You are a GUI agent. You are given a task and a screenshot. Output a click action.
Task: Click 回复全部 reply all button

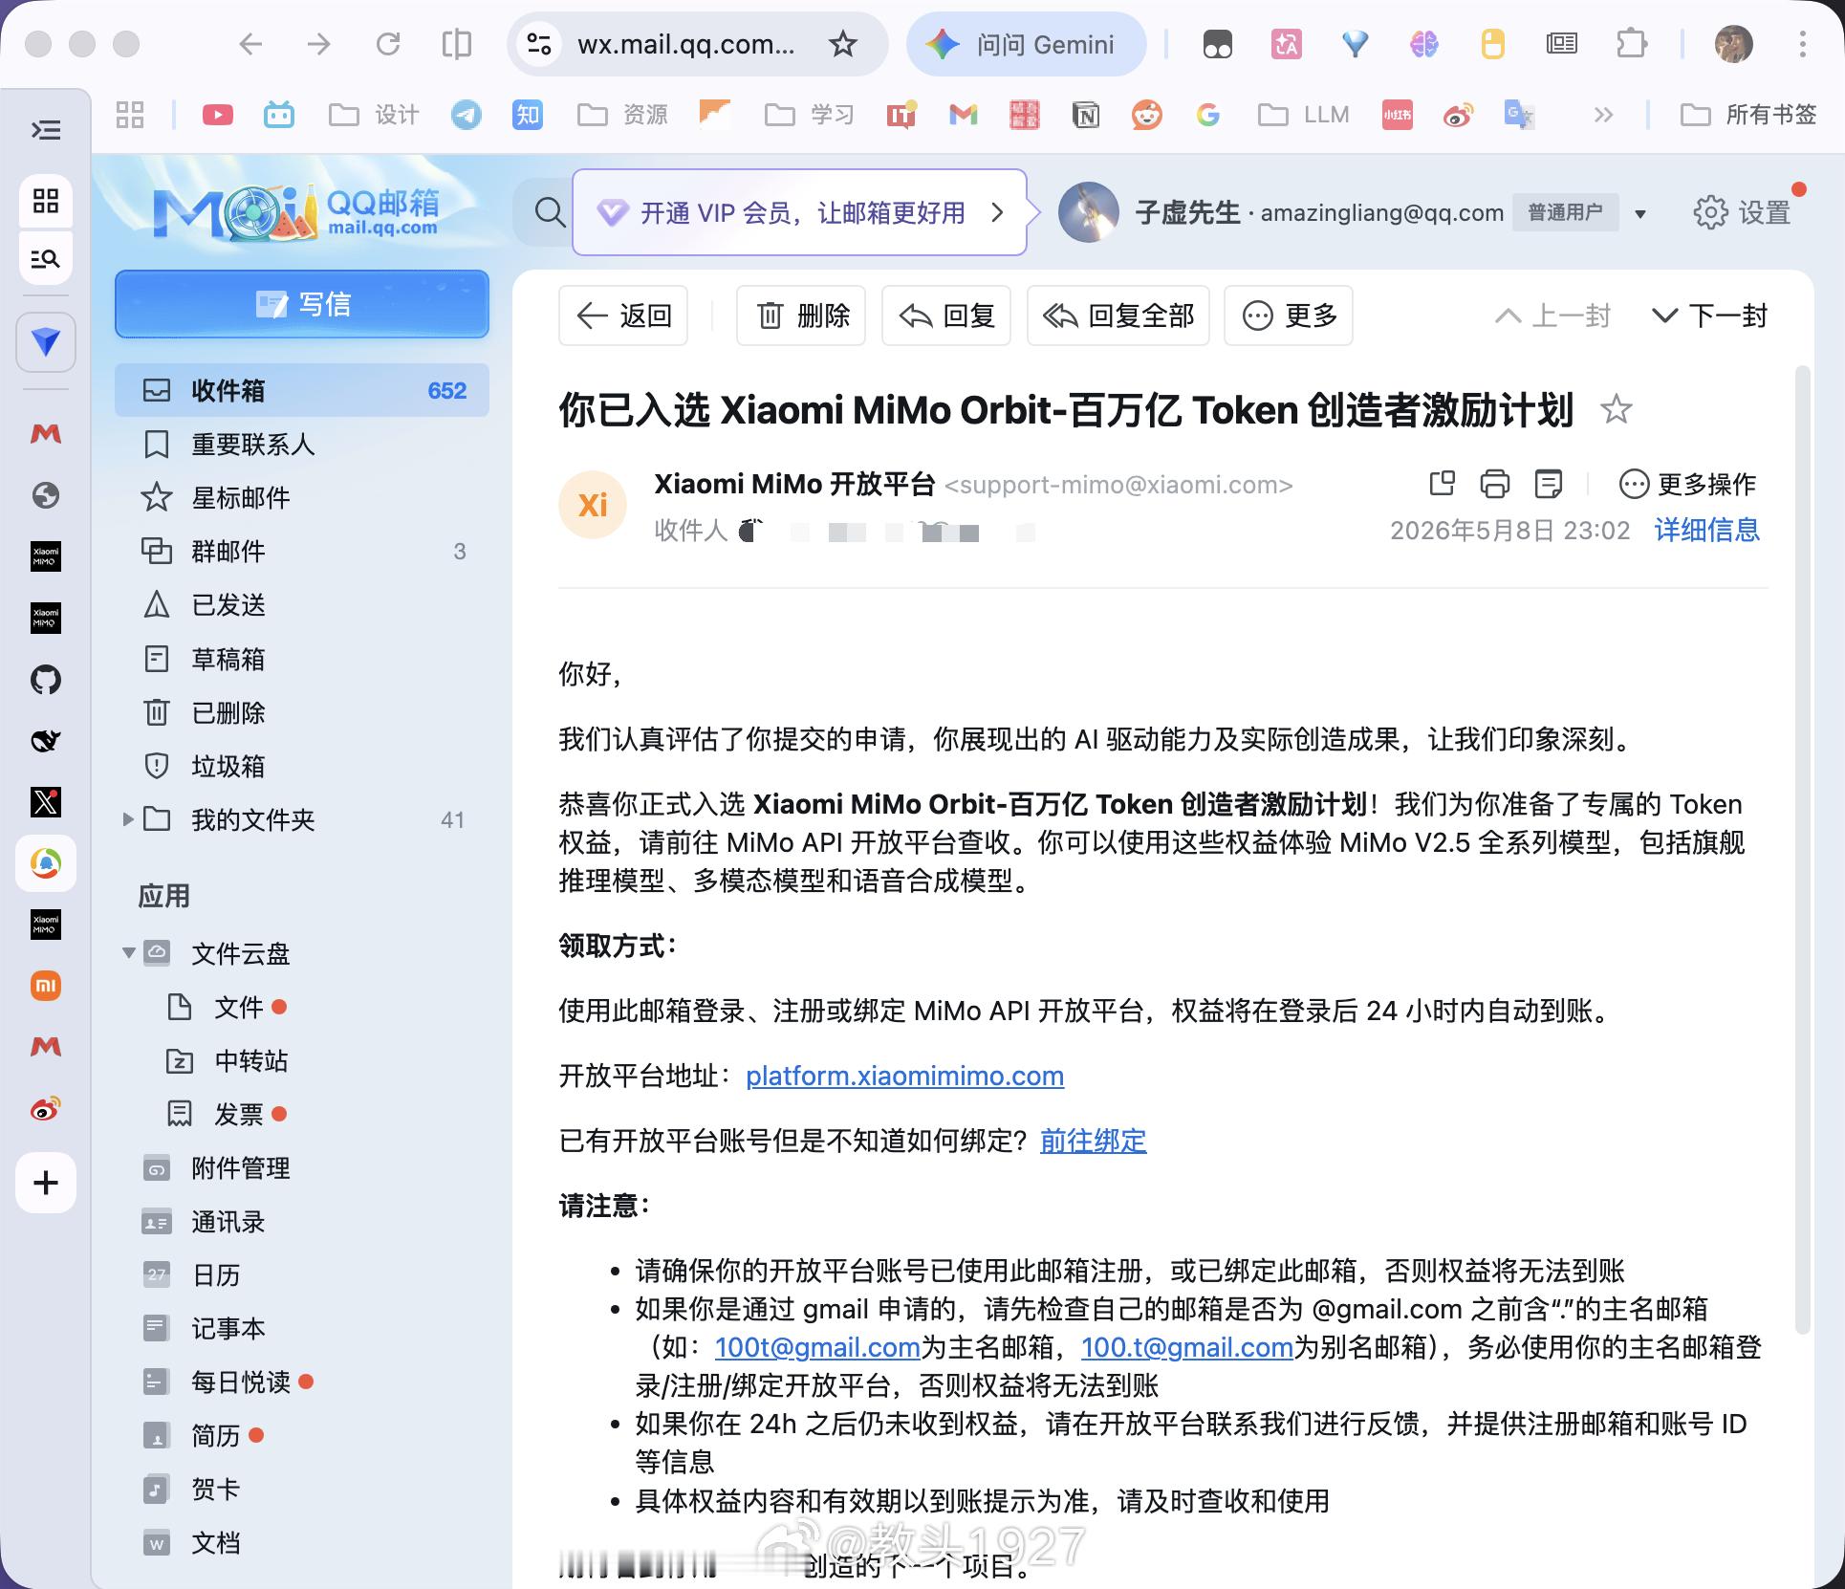(x=1118, y=316)
